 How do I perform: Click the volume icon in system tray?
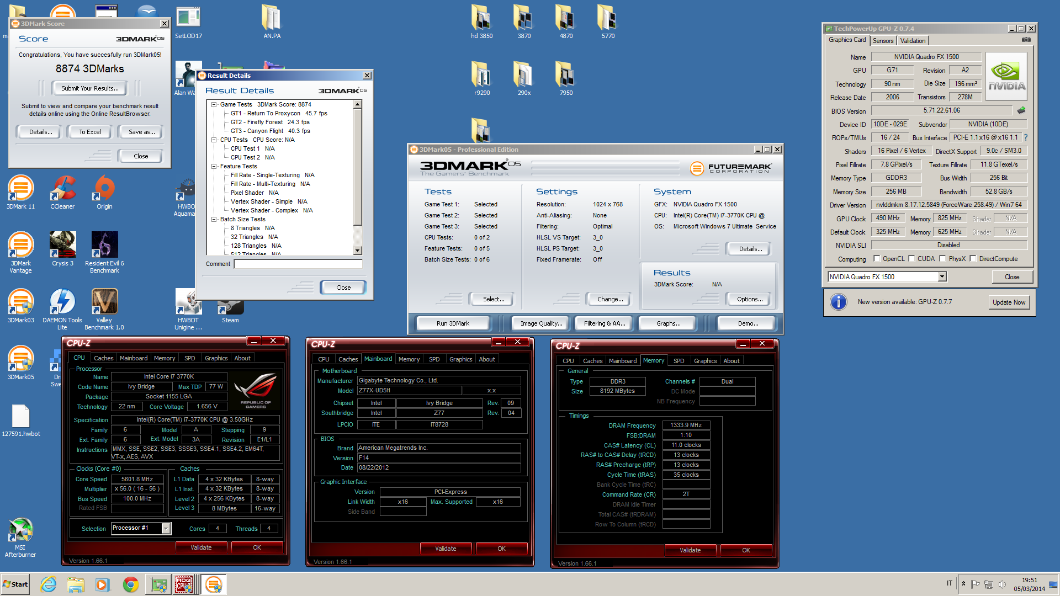1001,584
